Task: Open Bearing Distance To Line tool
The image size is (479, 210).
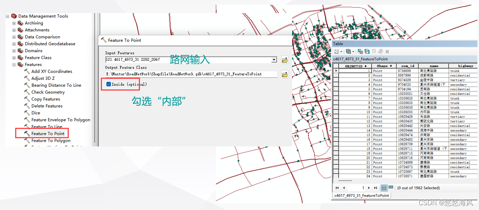Action: (x=56, y=85)
